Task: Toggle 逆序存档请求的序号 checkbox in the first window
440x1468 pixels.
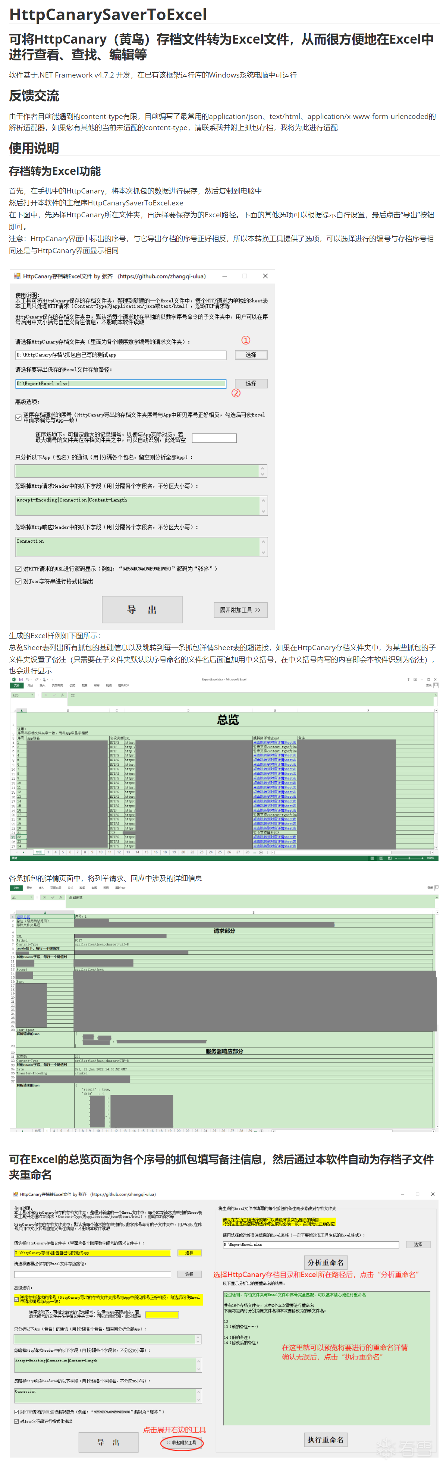Action: click(18, 417)
